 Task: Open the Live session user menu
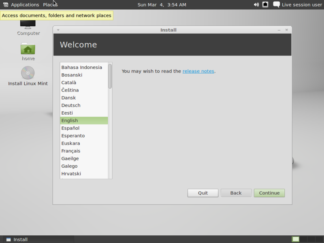(x=302, y=5)
